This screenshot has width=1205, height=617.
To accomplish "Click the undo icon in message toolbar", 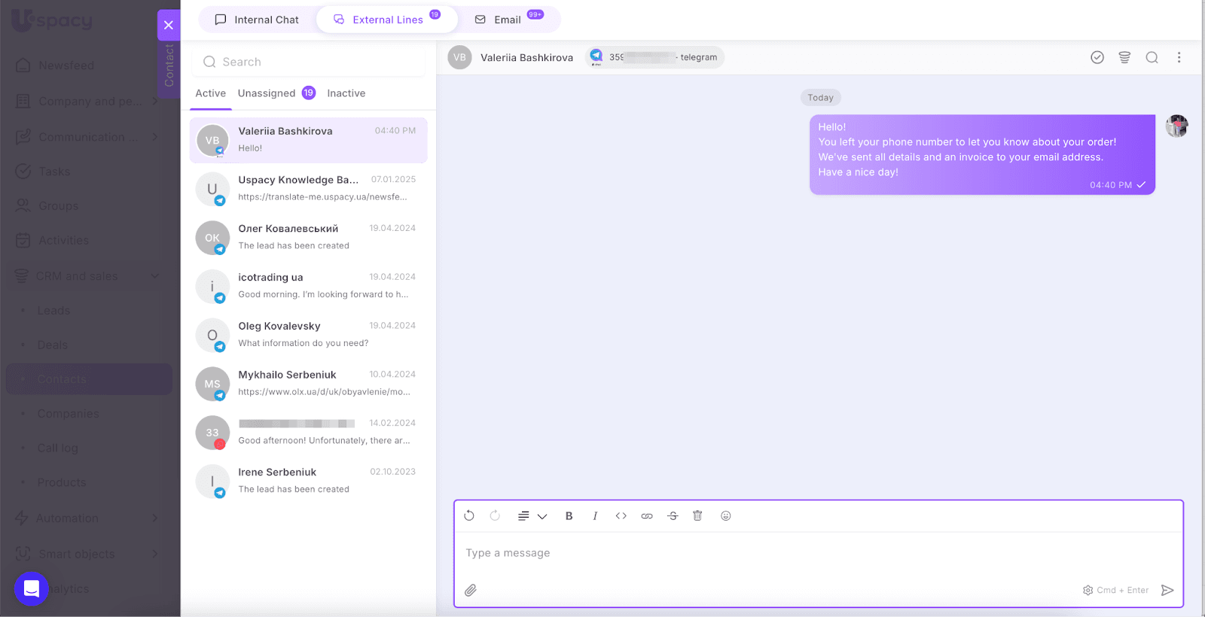I will point(469,515).
